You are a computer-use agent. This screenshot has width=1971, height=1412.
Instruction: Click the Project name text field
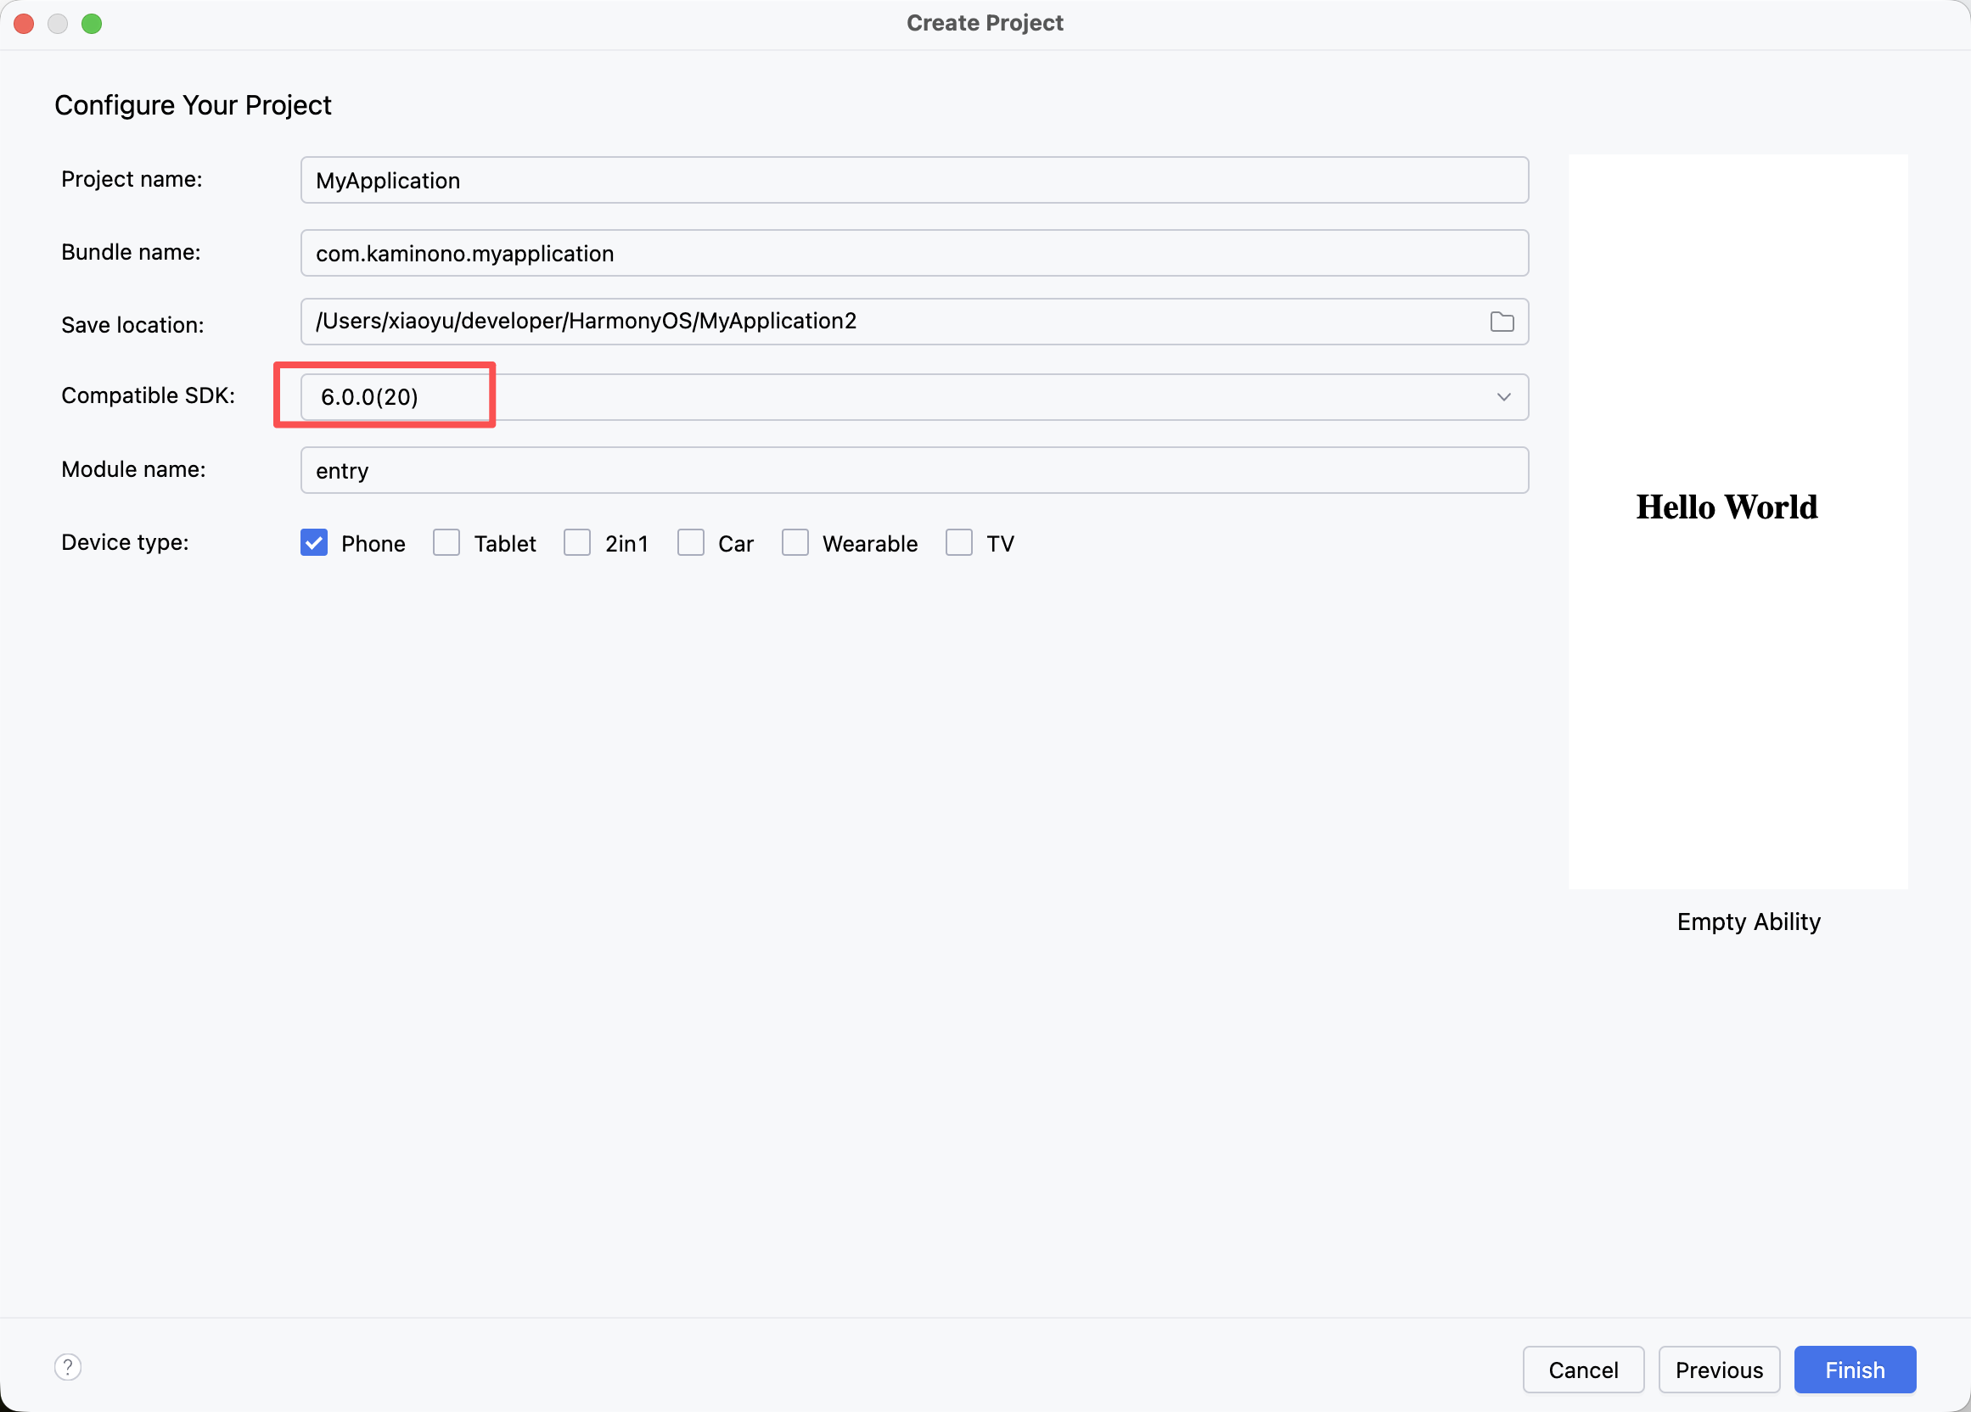click(x=913, y=181)
